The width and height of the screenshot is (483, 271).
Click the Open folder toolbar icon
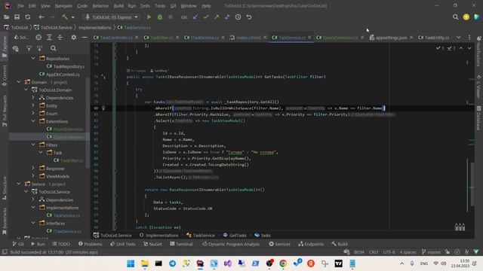(x=7, y=17)
